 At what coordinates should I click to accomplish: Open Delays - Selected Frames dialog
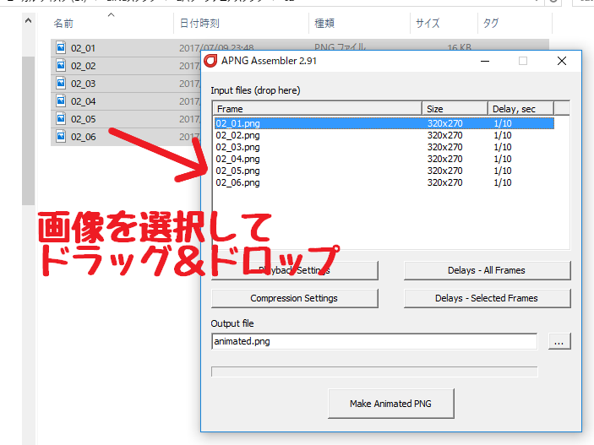click(487, 298)
